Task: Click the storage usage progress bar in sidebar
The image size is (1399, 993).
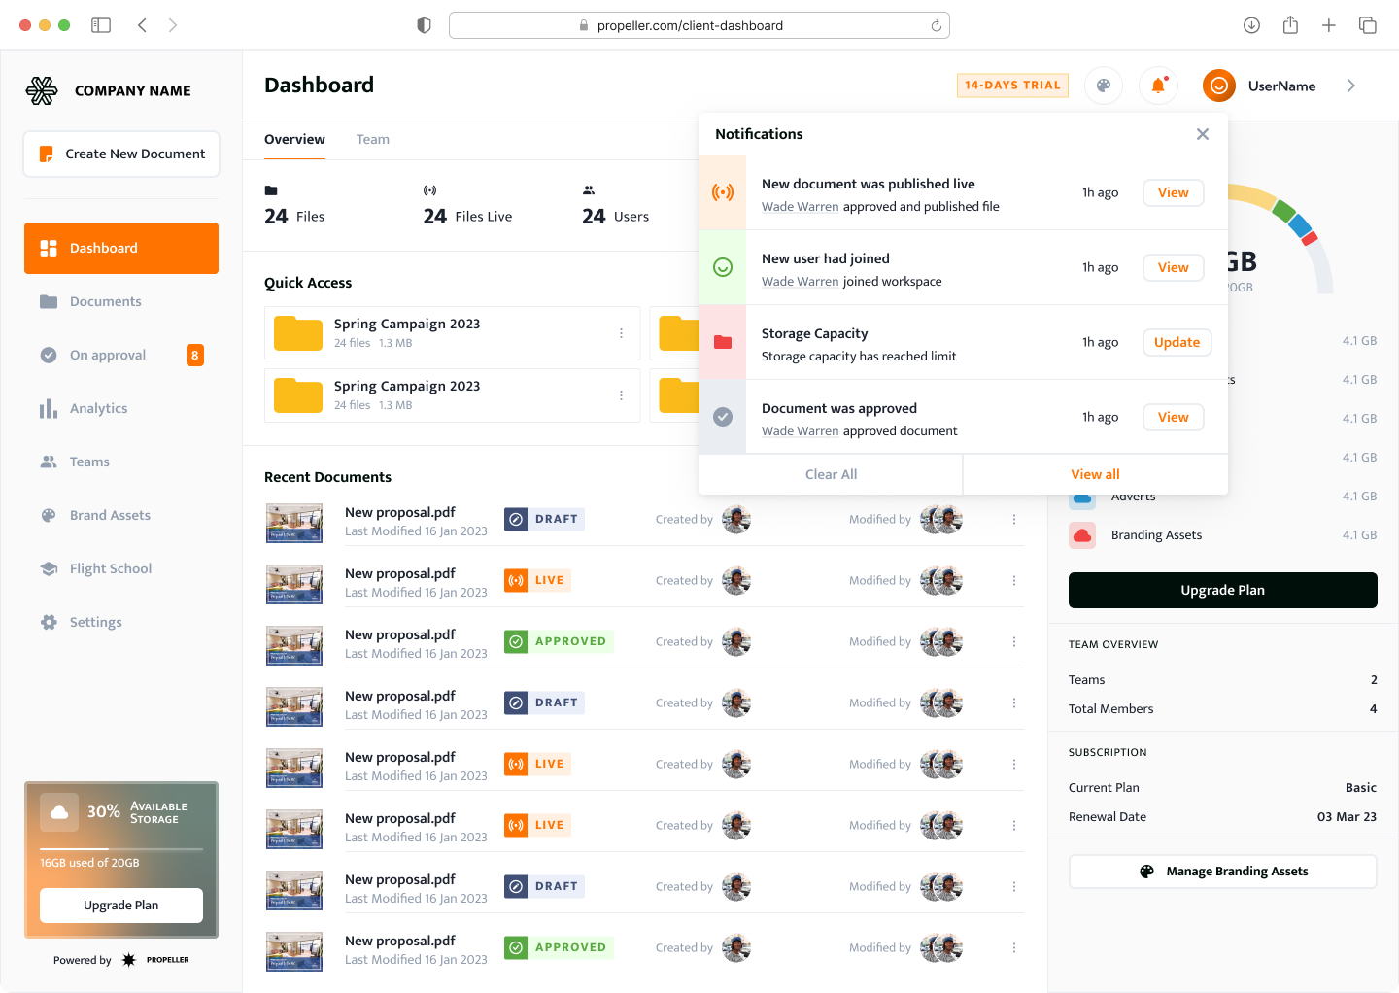Action: tap(121, 849)
